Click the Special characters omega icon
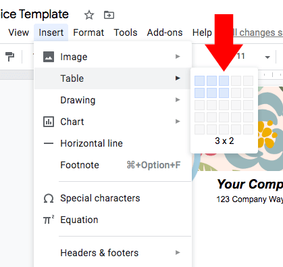283x267 pixels. tap(49, 199)
